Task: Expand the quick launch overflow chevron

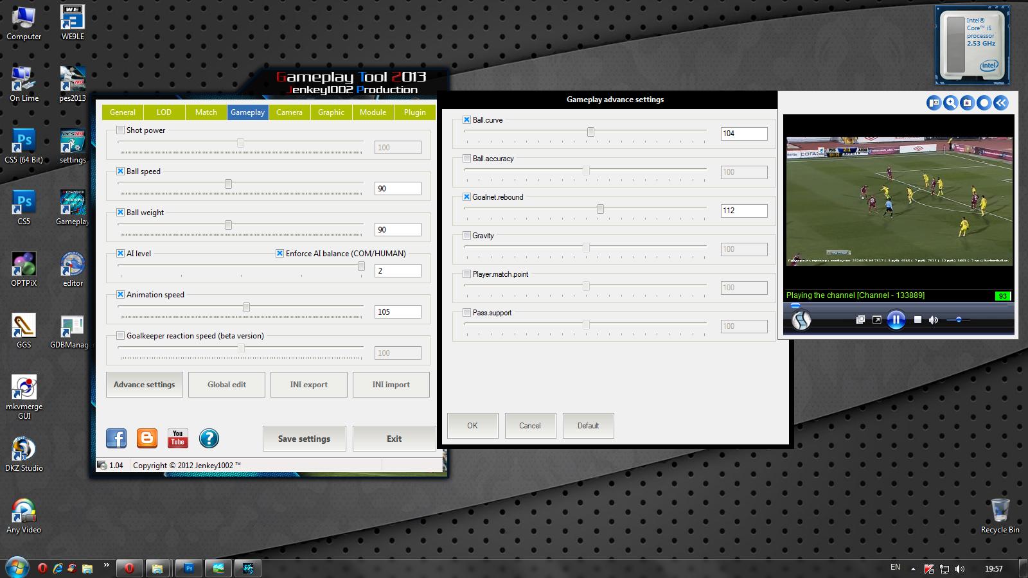Action: [106, 566]
